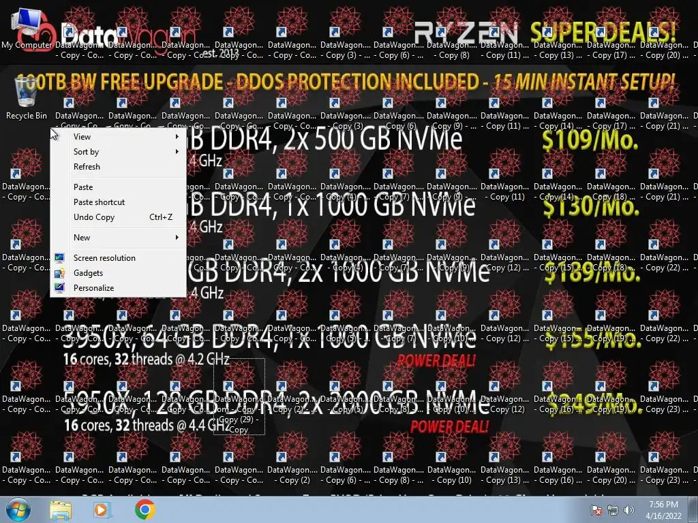
Task: Open Windows Media Player from taskbar
Action: [101, 510]
